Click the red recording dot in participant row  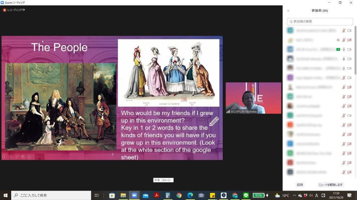click(338, 40)
